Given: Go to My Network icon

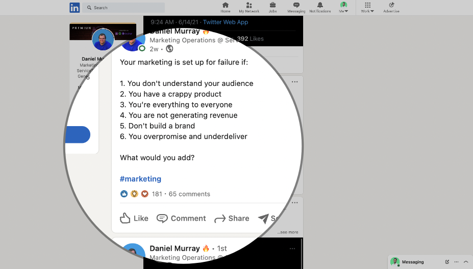Looking at the screenshot, I should pyautogui.click(x=249, y=6).
